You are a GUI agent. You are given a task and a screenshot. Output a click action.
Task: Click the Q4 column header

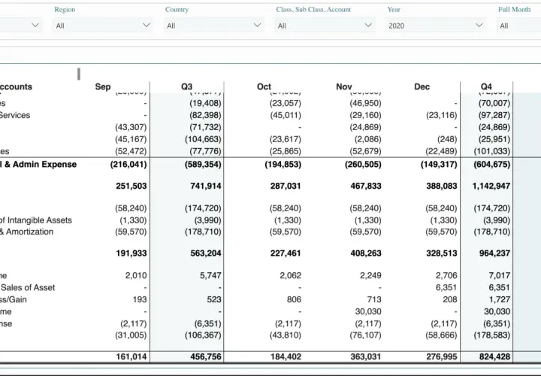(x=486, y=86)
